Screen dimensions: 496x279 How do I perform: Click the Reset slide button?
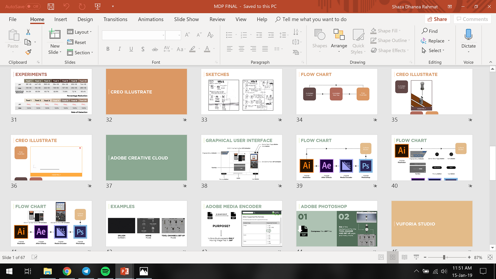[x=76, y=42]
